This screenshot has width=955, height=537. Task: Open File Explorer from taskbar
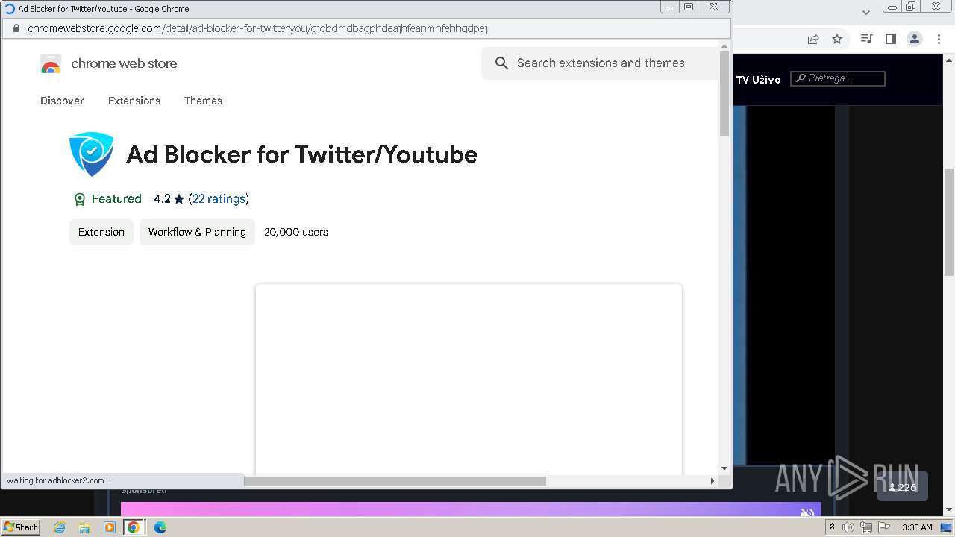84,527
